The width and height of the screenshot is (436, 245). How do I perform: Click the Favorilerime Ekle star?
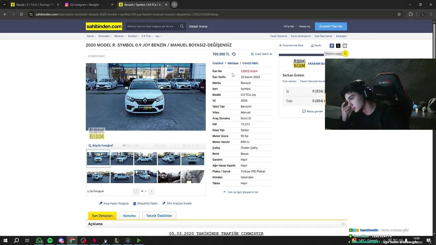point(280,45)
